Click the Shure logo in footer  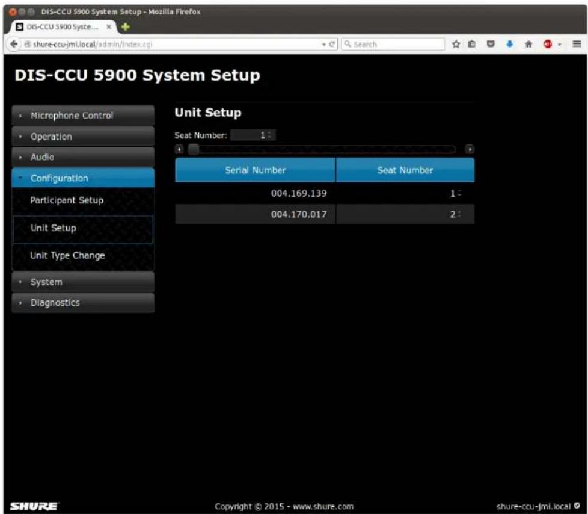click(34, 506)
